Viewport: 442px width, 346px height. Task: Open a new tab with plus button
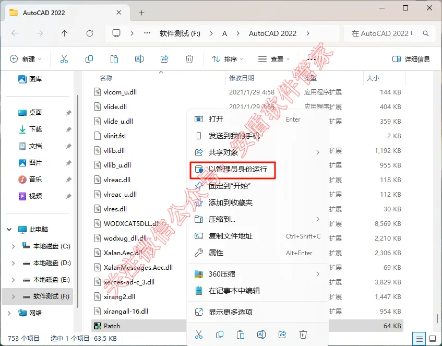pos(142,13)
